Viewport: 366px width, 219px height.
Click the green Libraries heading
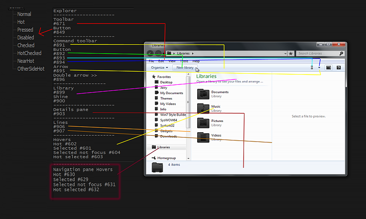pos(206,76)
